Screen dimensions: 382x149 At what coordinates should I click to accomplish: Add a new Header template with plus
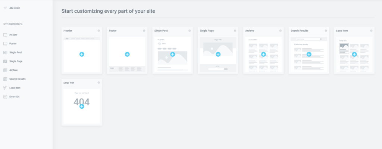[82, 54]
